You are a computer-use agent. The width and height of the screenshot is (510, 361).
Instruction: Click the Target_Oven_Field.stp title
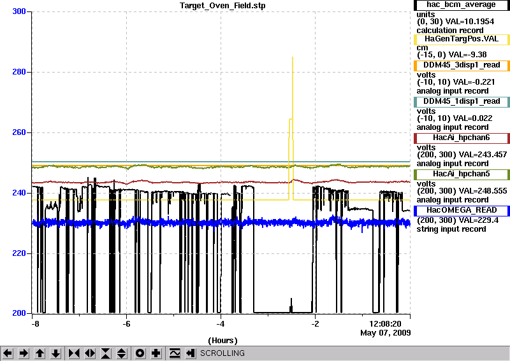pyautogui.click(x=222, y=6)
